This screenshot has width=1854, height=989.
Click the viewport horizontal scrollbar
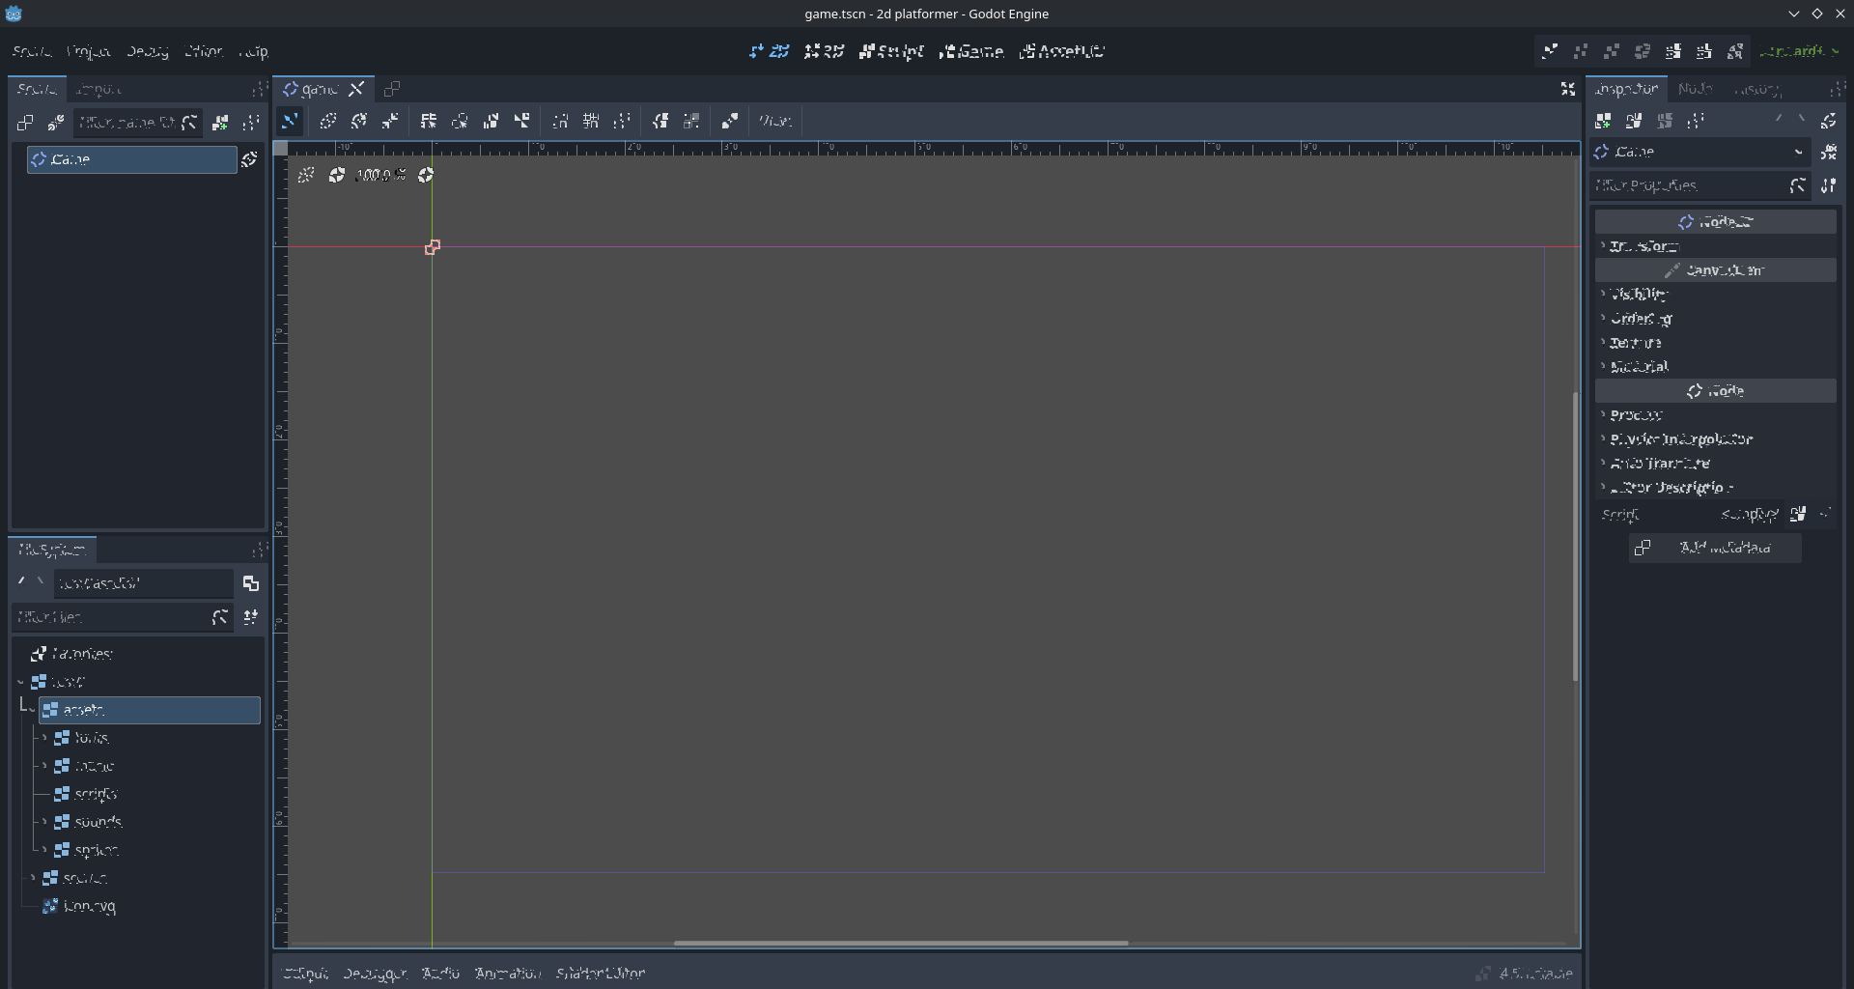[901, 944]
